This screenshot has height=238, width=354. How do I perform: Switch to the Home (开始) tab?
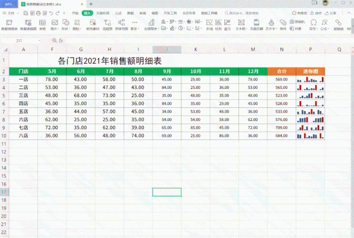[75, 13]
